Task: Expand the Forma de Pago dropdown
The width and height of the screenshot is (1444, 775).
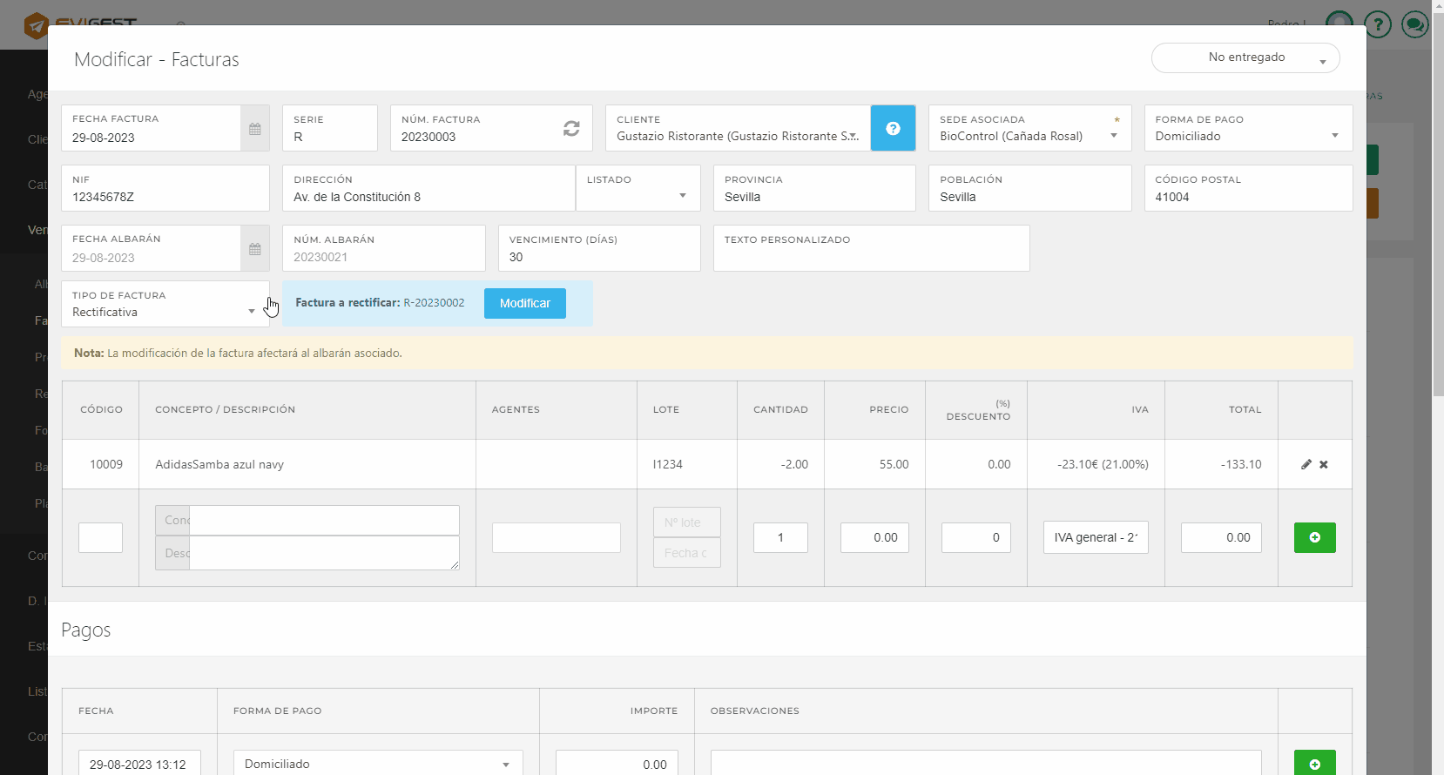Action: (x=1247, y=136)
